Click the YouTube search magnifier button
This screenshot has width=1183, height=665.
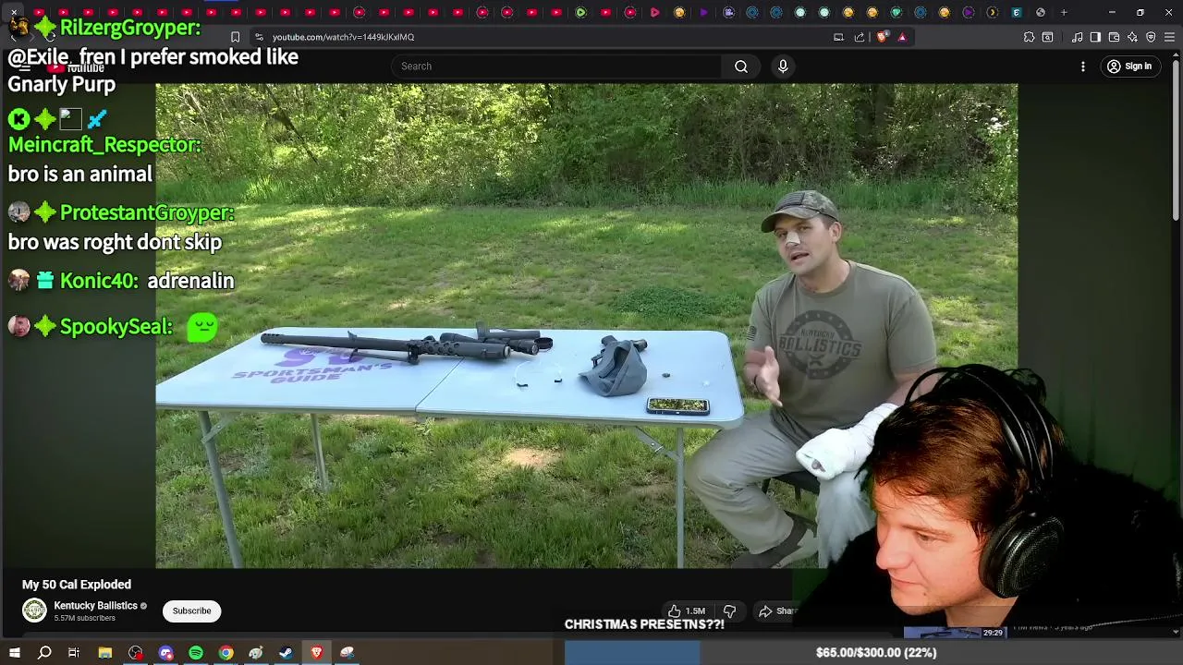click(740, 66)
